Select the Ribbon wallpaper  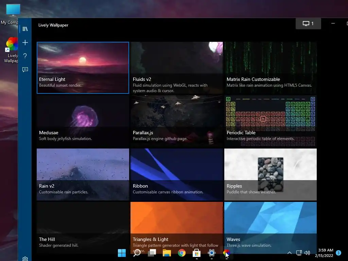click(x=177, y=174)
